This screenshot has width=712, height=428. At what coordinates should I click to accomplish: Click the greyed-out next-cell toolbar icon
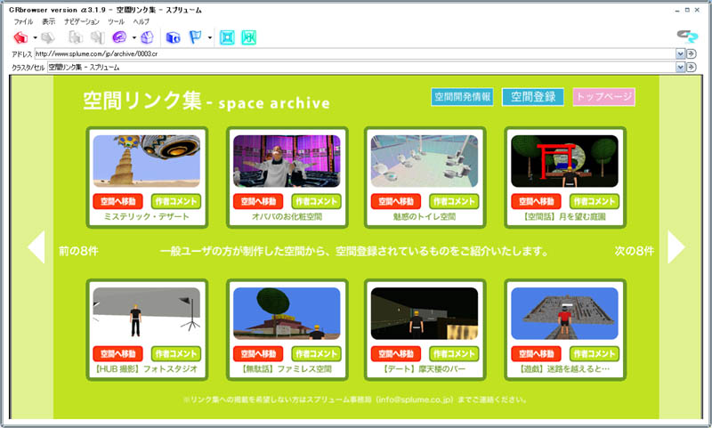click(97, 37)
